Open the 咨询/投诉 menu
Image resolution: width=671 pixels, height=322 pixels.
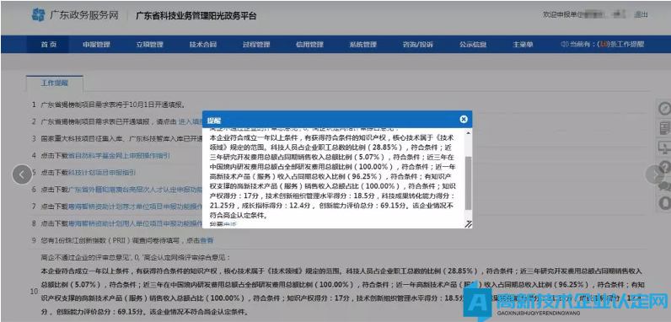point(418,45)
